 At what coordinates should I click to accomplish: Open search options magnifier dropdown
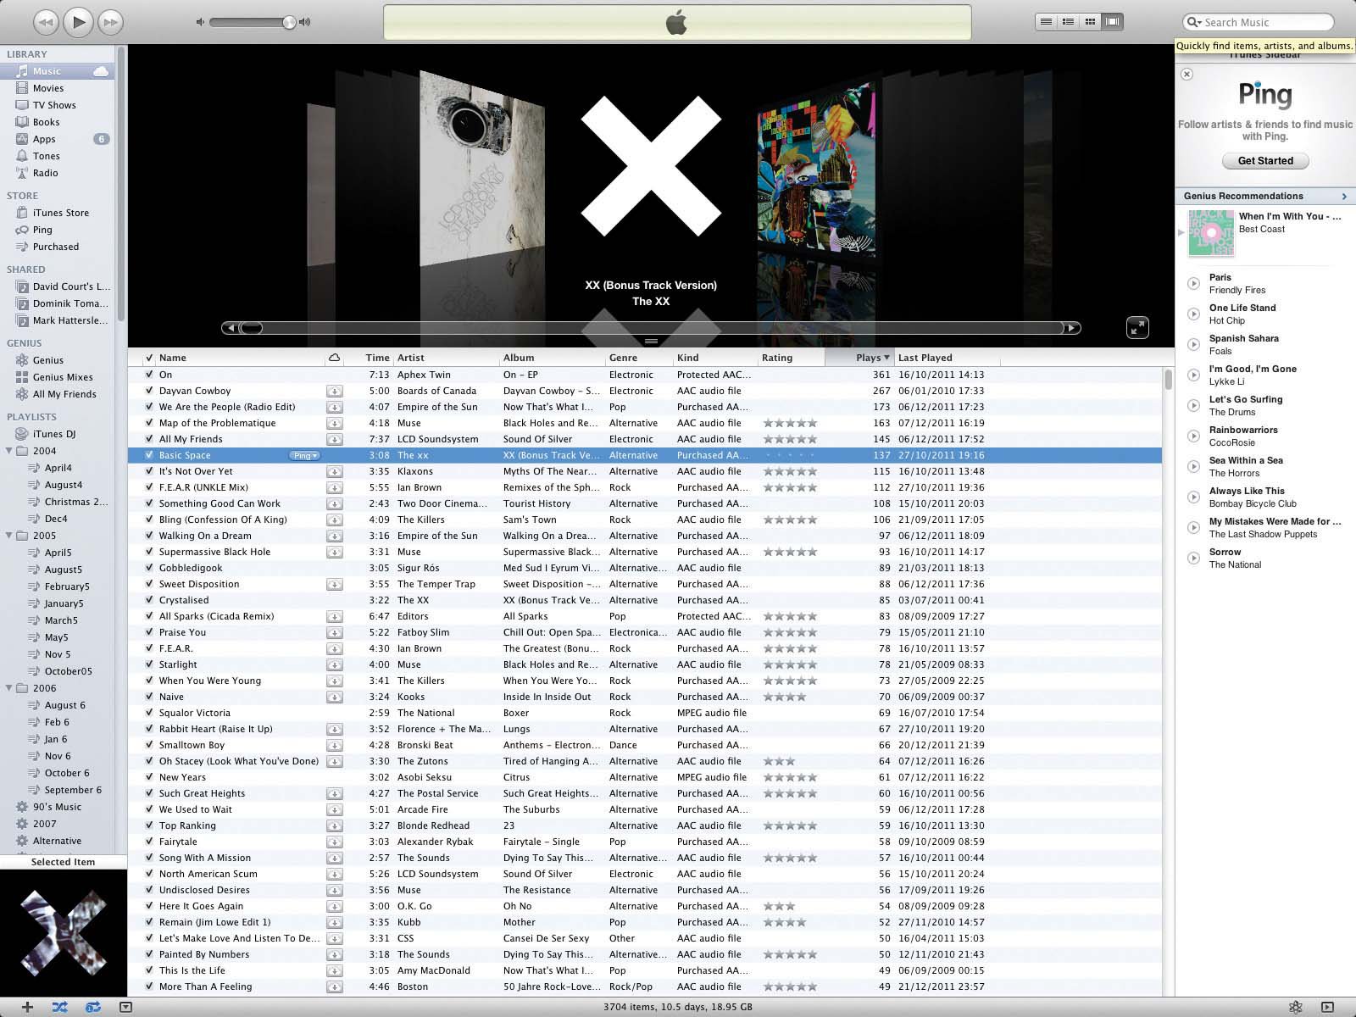click(1194, 22)
